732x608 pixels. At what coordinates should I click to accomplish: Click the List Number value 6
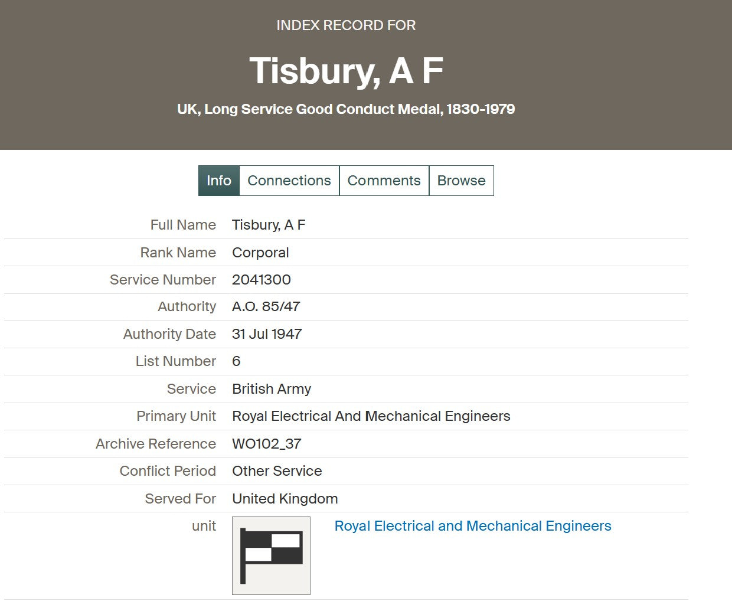point(236,361)
